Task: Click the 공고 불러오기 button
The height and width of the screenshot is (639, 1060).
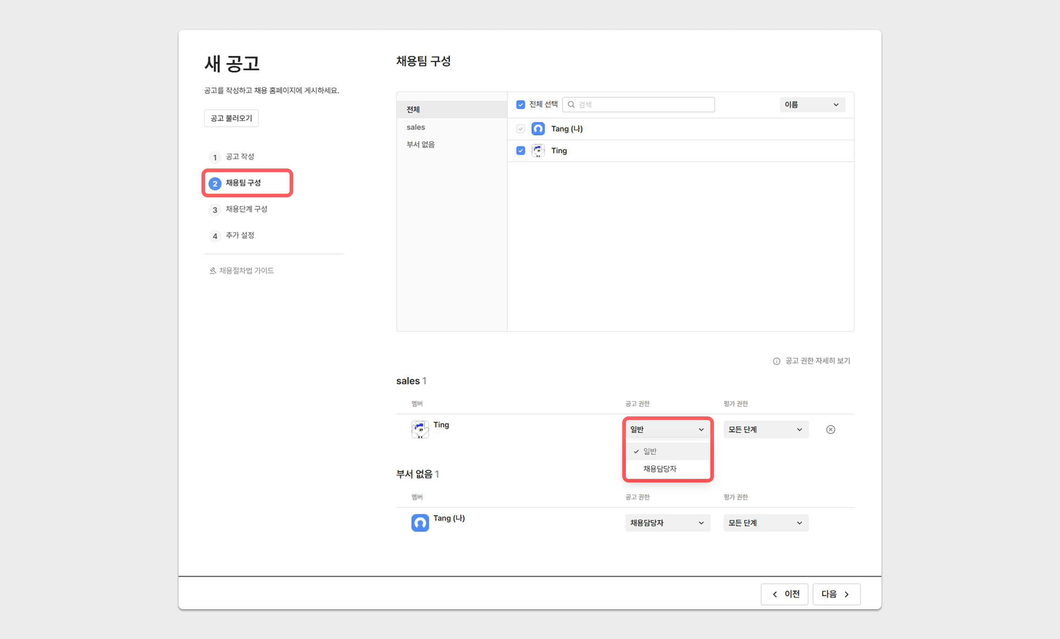Action: click(231, 118)
